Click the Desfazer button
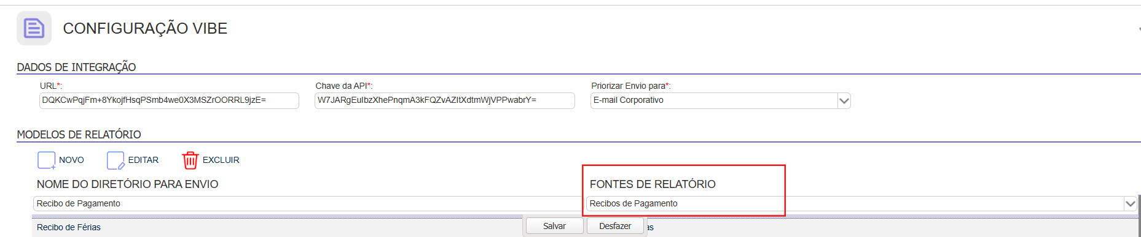 click(x=615, y=226)
